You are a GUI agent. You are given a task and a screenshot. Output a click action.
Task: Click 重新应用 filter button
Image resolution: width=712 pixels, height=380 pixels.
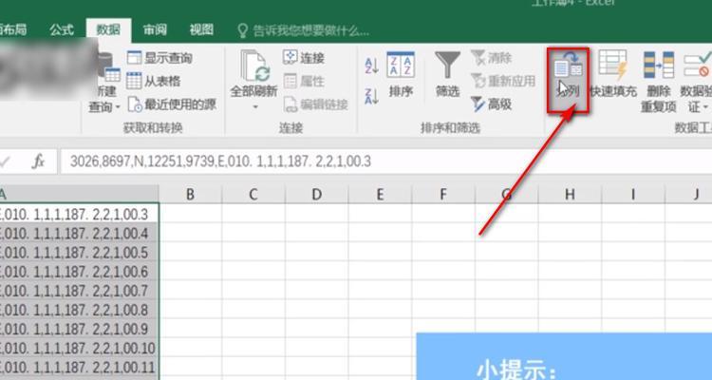coord(503,81)
